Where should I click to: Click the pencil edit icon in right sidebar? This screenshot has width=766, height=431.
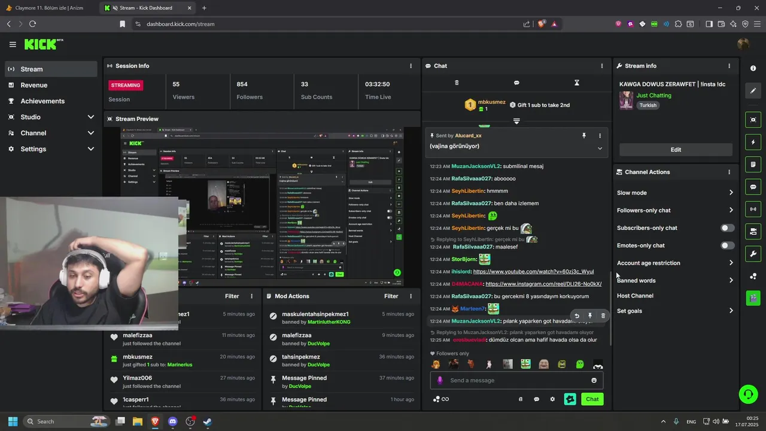(x=753, y=91)
